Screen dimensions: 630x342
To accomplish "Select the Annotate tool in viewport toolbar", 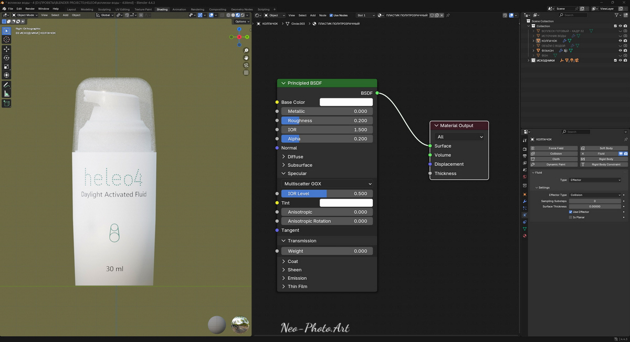I will 6,85.
